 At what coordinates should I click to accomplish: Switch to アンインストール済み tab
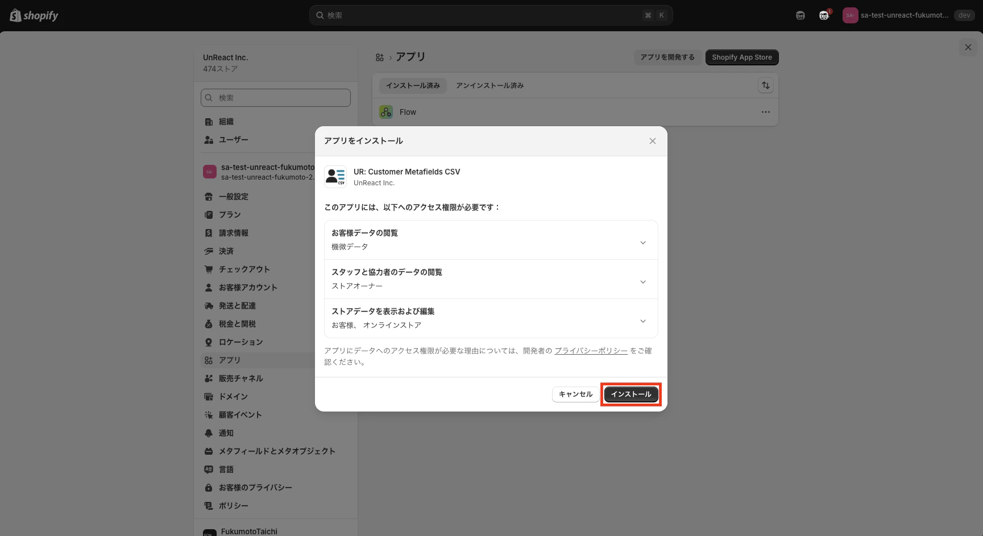[x=490, y=86]
